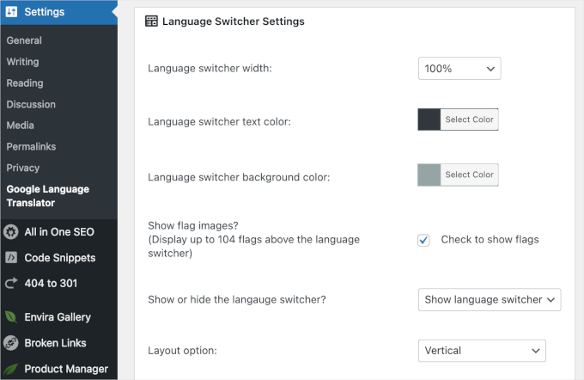Open the Language switcher width dropdown

tap(459, 68)
